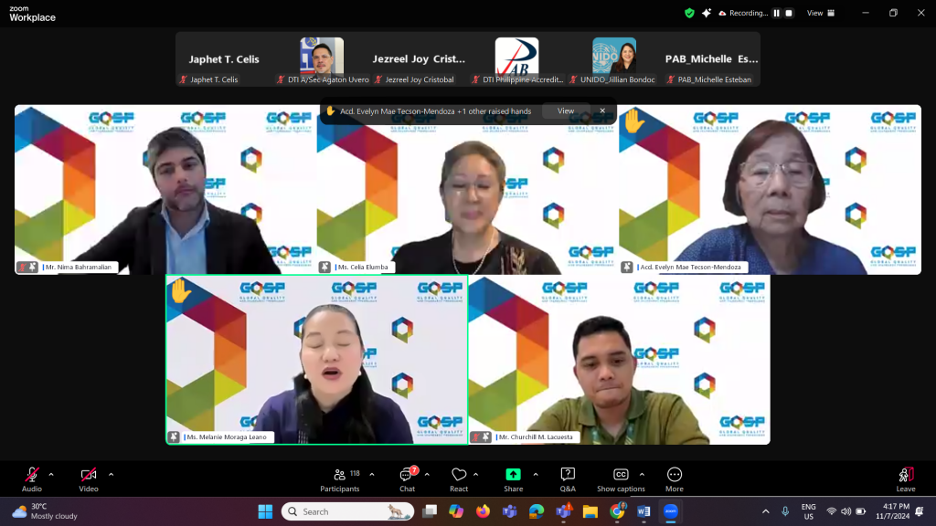Turn on camera with Video button
936x526 pixels.
(x=89, y=479)
